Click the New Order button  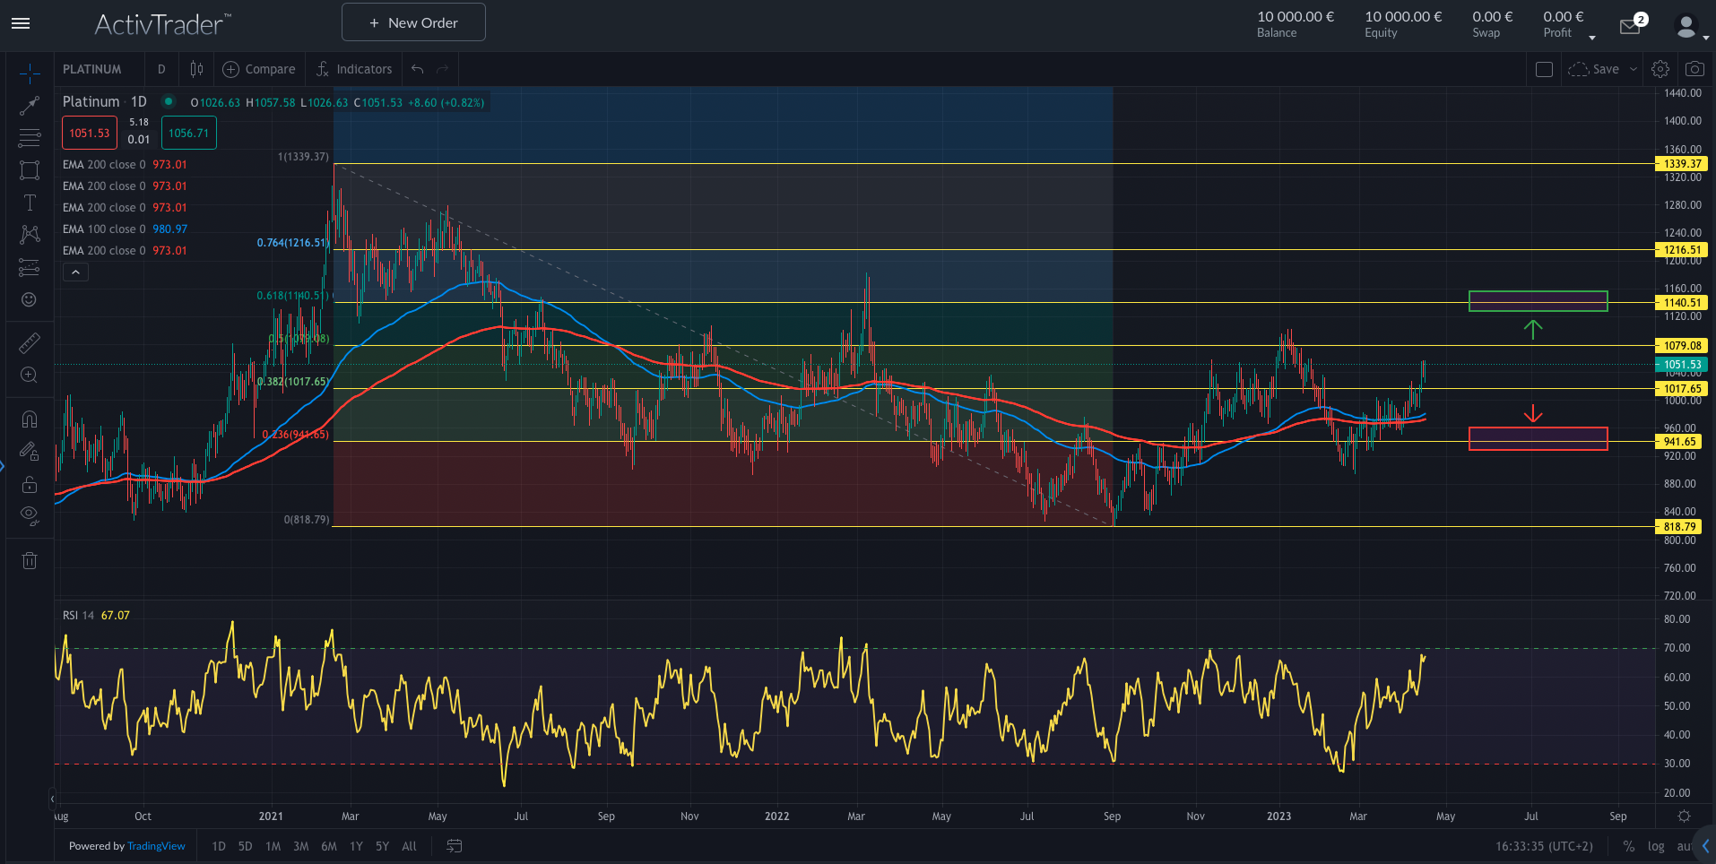pyautogui.click(x=412, y=22)
